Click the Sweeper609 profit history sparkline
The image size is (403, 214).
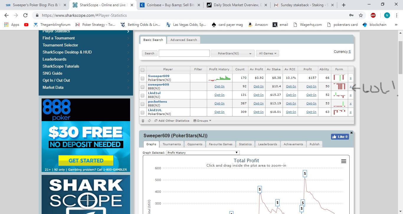[x=219, y=78]
